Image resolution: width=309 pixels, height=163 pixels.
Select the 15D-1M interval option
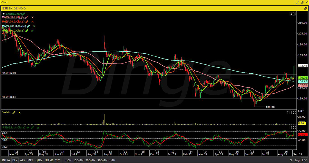[x=78, y=160]
